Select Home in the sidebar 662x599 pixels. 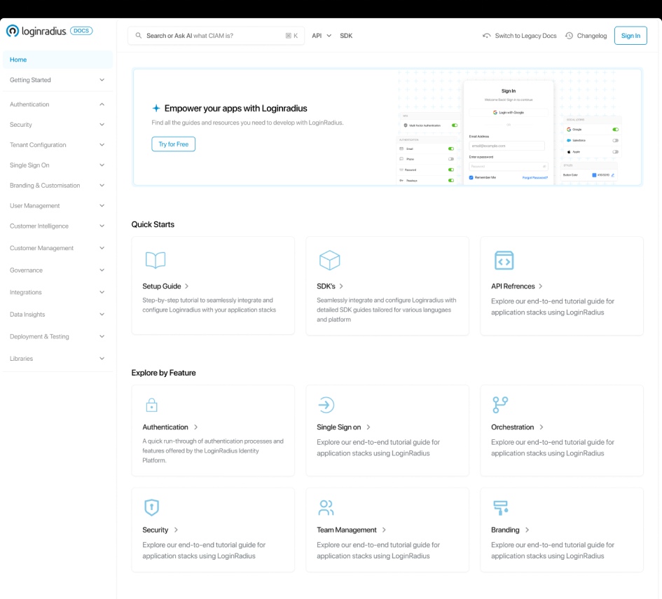(57, 60)
